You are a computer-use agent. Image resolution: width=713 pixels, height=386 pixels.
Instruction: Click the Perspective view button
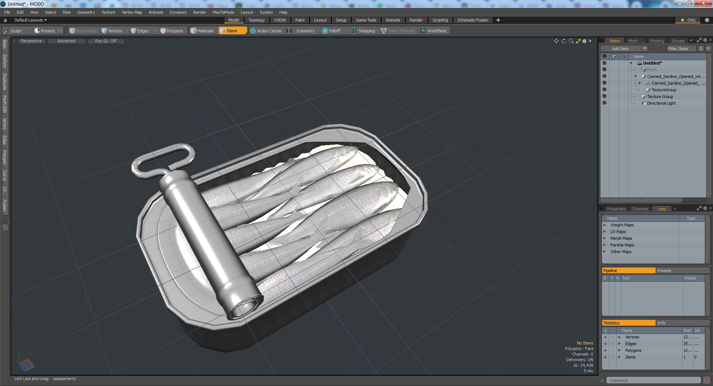coord(31,41)
